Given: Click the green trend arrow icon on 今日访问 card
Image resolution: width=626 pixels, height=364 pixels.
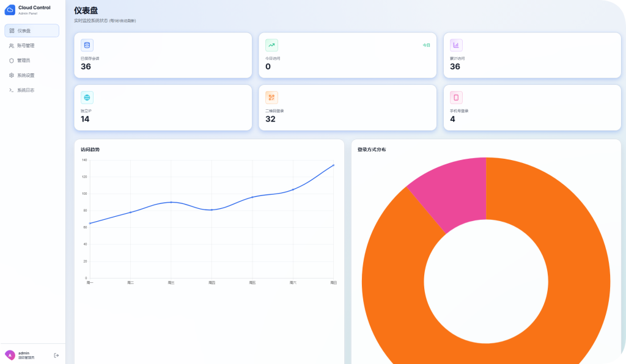Looking at the screenshot, I should point(271,45).
